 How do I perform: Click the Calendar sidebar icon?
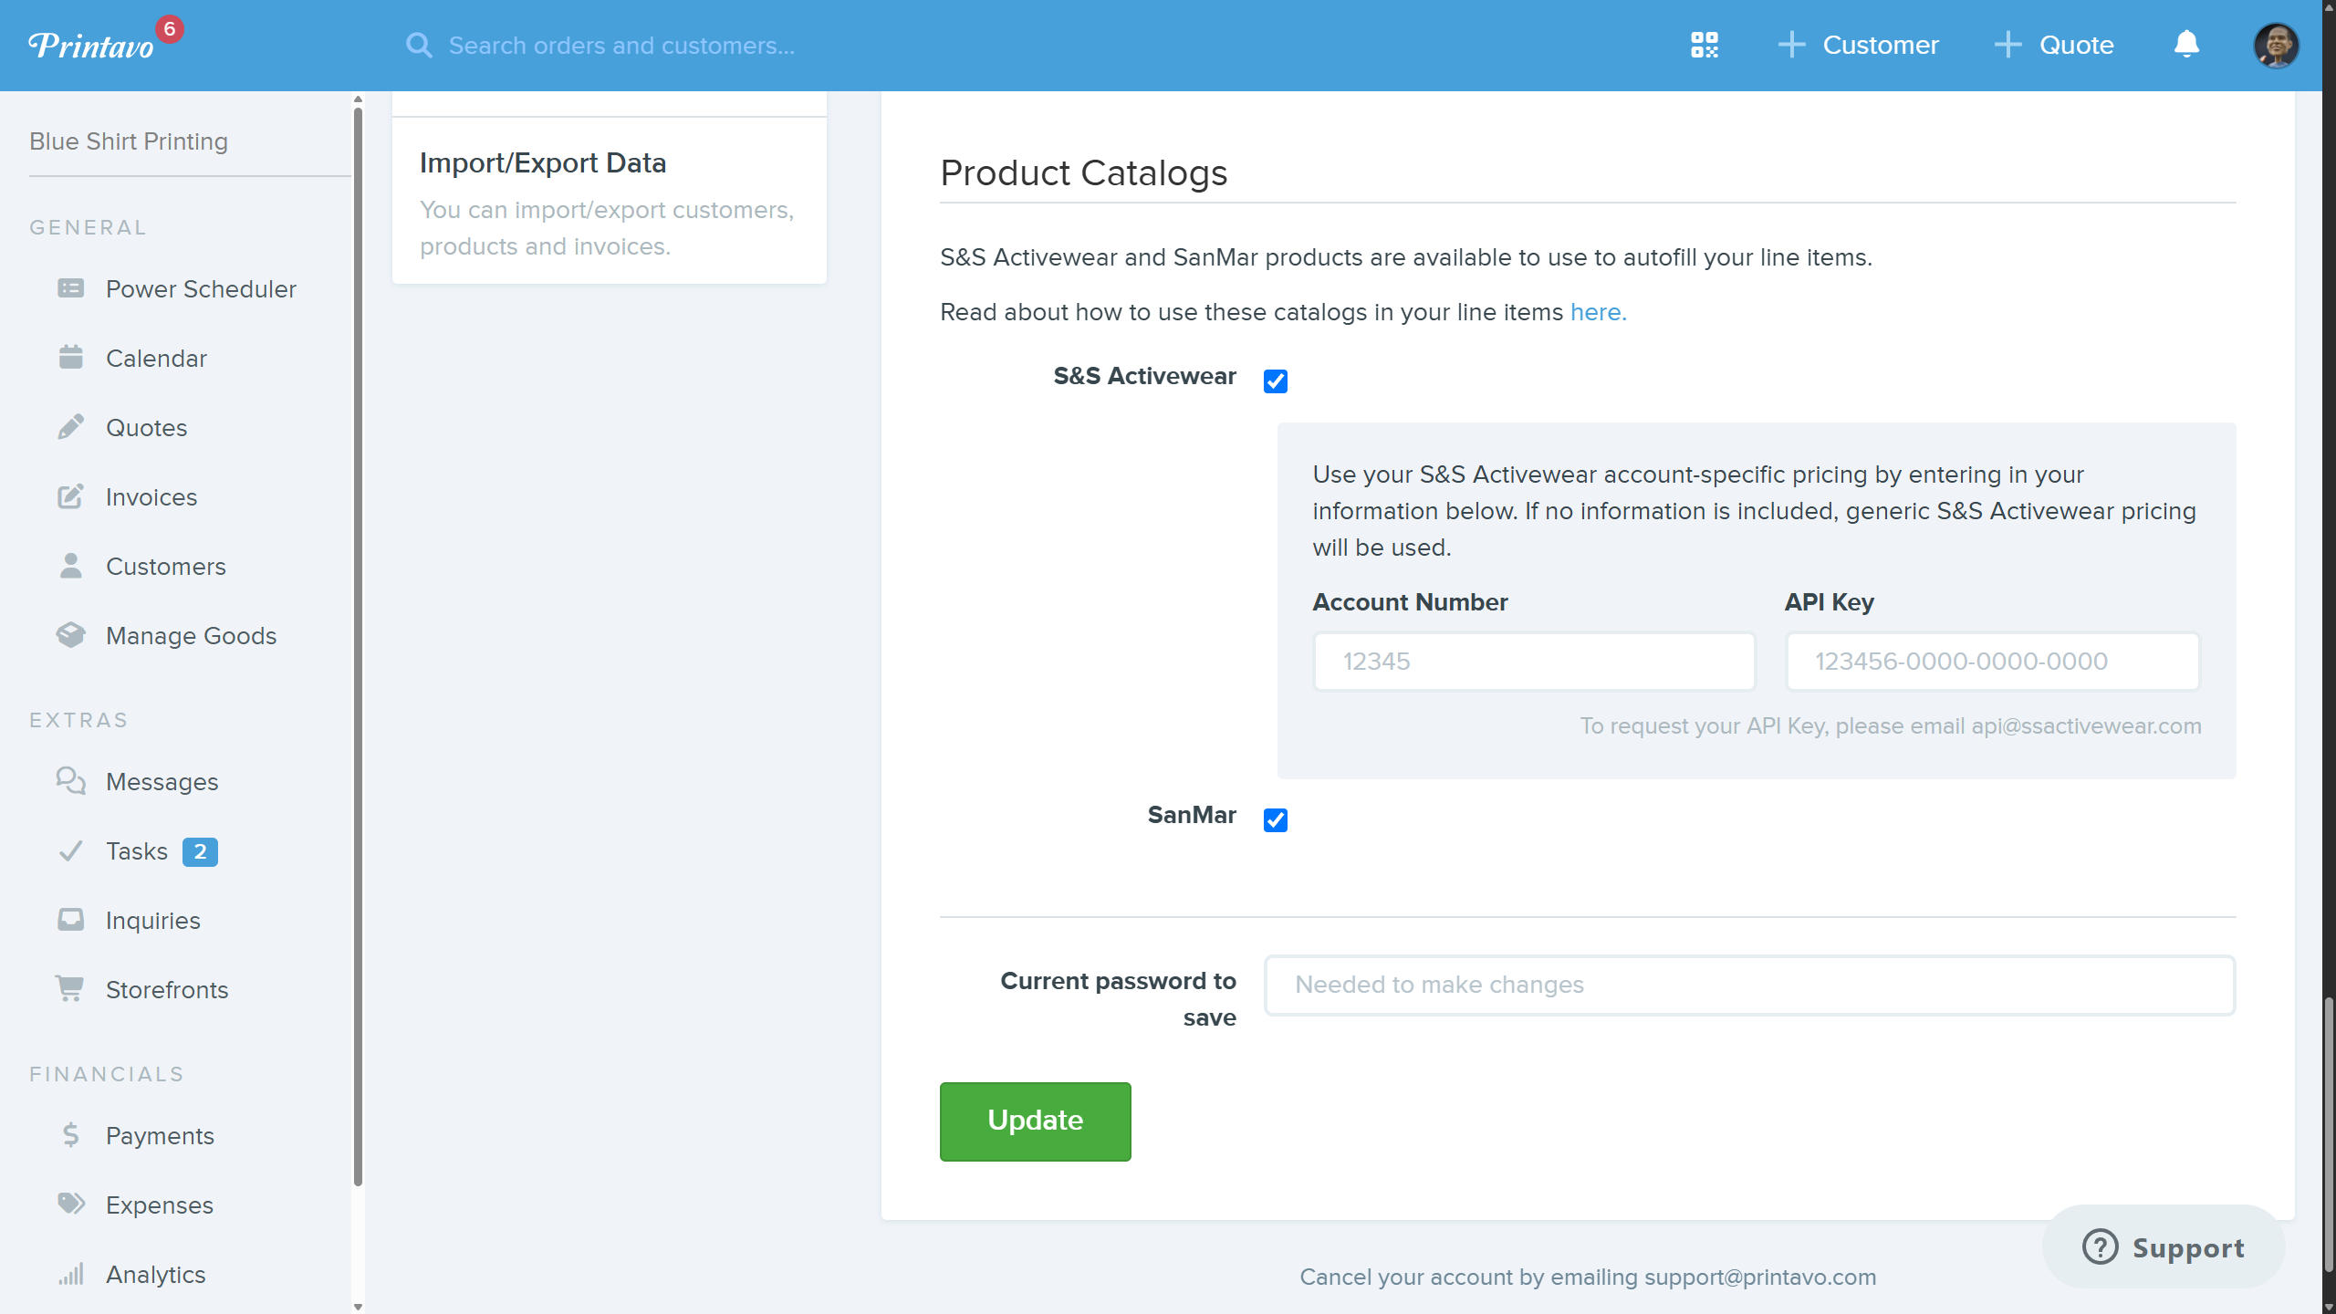[70, 358]
